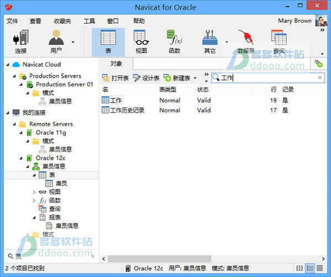Select the 模式 folder under Oracle 11g
Screen dimensions: 331x277
click(44, 141)
